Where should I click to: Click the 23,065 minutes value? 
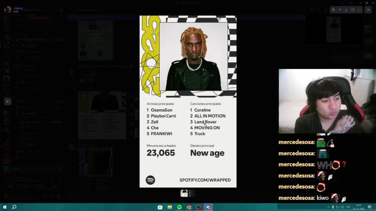pyautogui.click(x=161, y=153)
